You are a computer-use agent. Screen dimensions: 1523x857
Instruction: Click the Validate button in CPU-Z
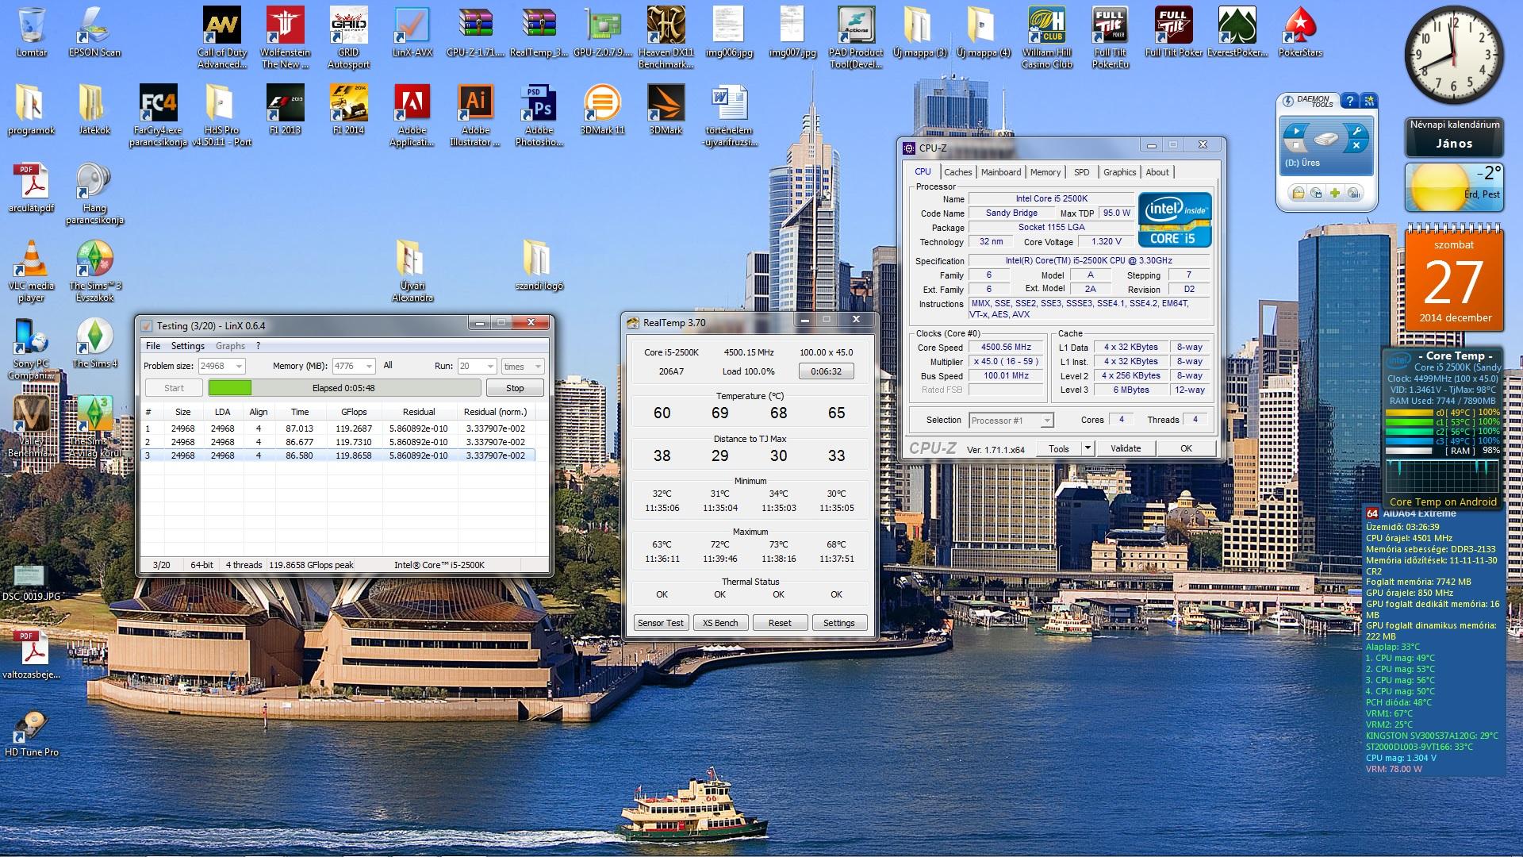1125,448
